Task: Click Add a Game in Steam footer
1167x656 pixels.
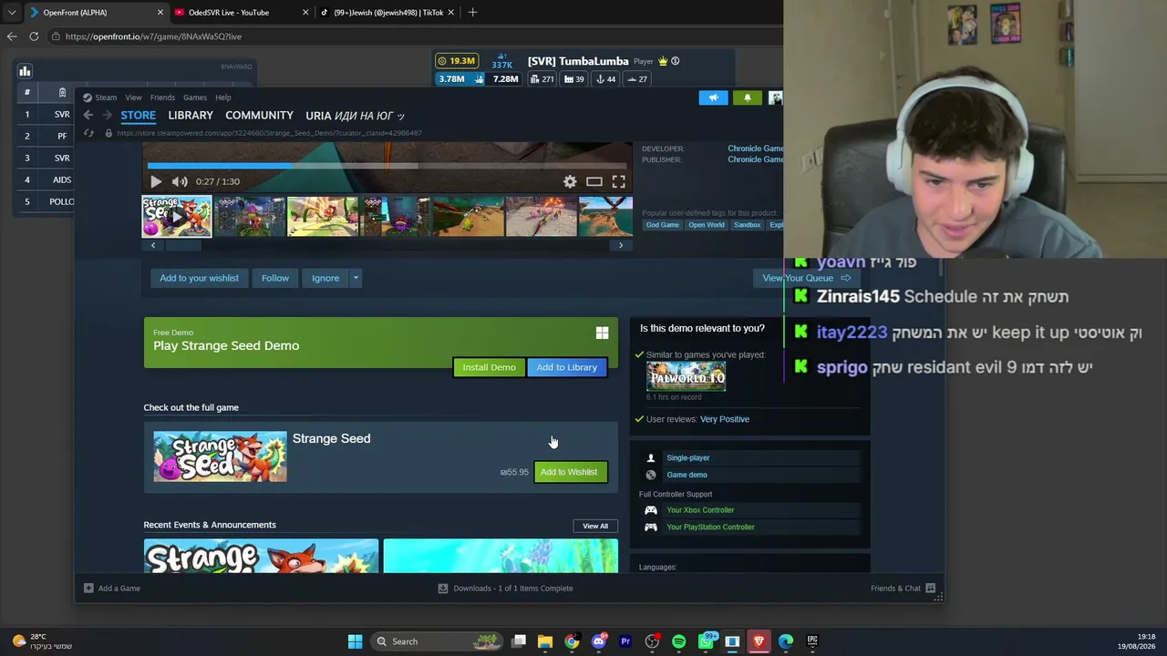Action: (112, 589)
